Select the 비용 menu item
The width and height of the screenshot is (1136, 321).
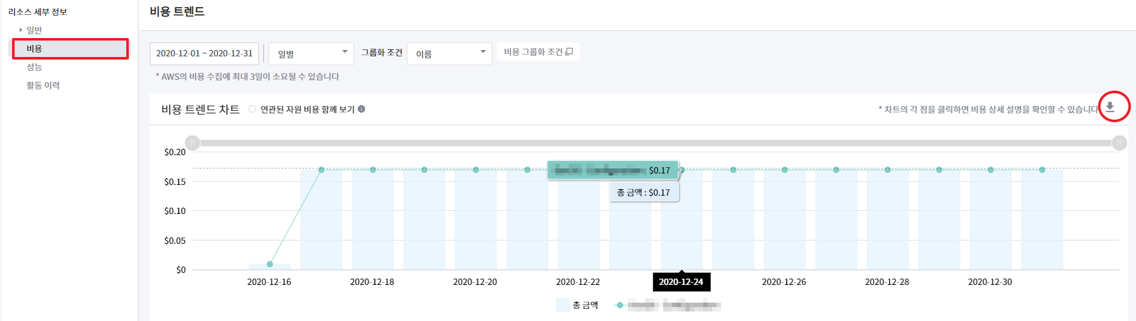70,49
